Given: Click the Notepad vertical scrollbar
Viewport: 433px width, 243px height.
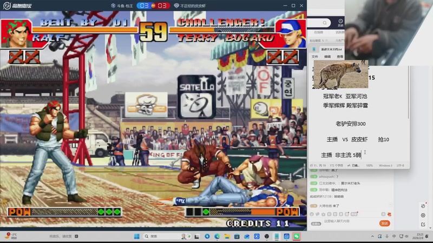Looking at the screenshot, I should tap(409, 92).
